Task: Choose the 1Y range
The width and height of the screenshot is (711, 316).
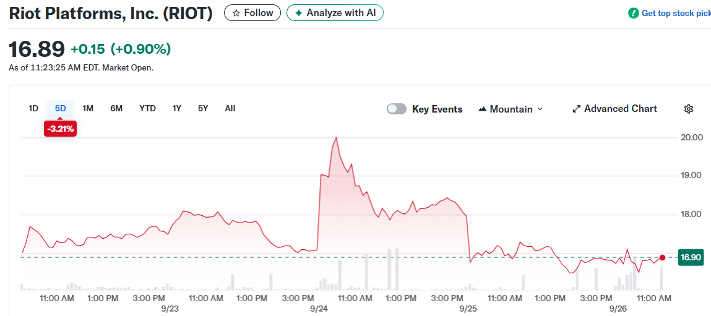Action: (x=177, y=108)
